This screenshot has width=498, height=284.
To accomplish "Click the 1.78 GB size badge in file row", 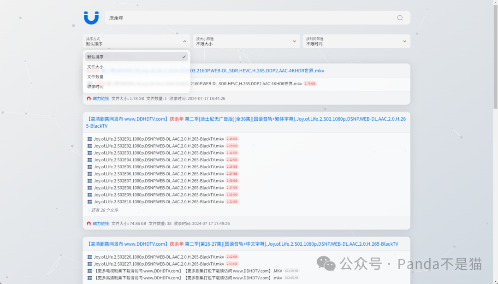I will pos(310,83).
